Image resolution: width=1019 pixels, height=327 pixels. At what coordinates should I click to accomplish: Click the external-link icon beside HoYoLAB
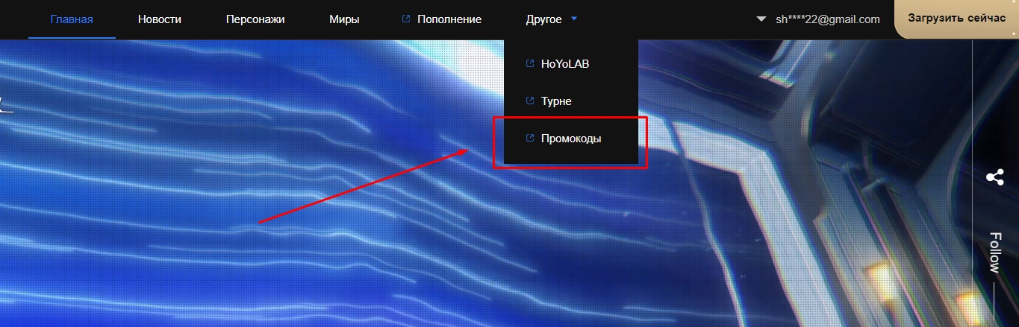530,63
